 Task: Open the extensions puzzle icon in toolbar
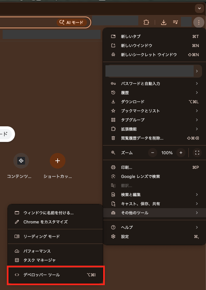point(146,22)
